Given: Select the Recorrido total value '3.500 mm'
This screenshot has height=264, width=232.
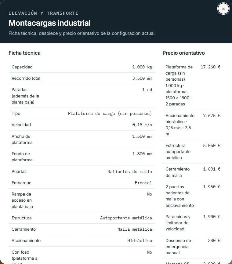Looking at the screenshot, I should click(x=142, y=78).
